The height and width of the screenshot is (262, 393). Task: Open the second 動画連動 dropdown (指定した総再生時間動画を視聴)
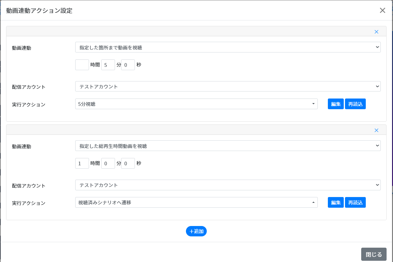(x=228, y=146)
